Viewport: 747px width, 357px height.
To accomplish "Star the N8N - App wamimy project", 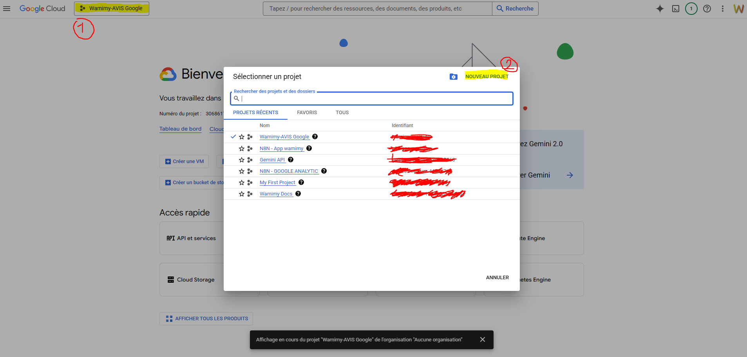I will coord(242,149).
